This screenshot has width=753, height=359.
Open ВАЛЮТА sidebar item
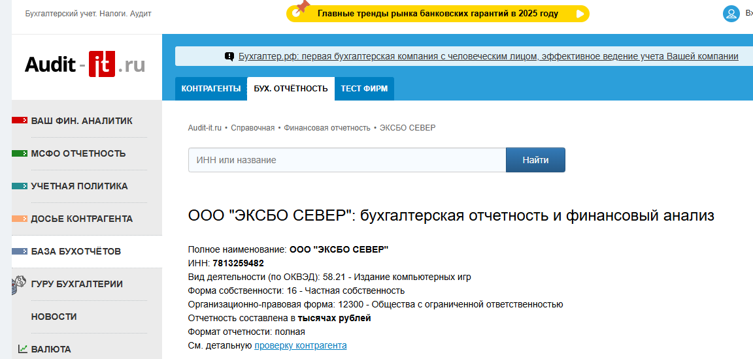[51, 349]
